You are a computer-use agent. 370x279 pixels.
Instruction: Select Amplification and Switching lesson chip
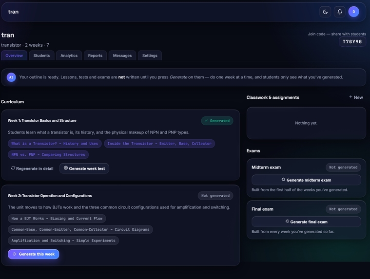[63, 241]
